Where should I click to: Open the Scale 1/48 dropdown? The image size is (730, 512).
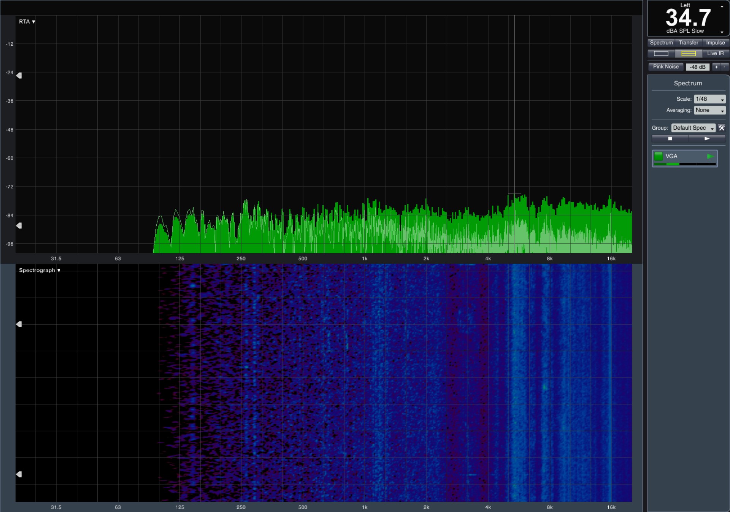pyautogui.click(x=709, y=99)
